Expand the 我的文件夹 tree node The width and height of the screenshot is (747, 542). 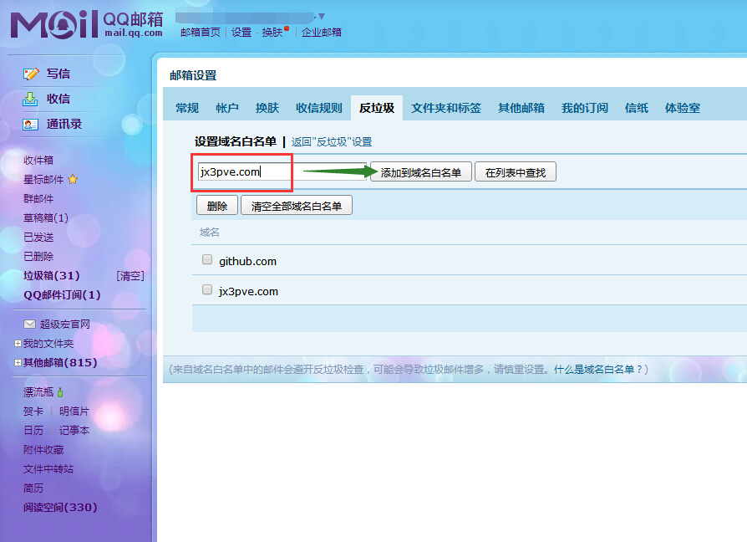point(18,344)
